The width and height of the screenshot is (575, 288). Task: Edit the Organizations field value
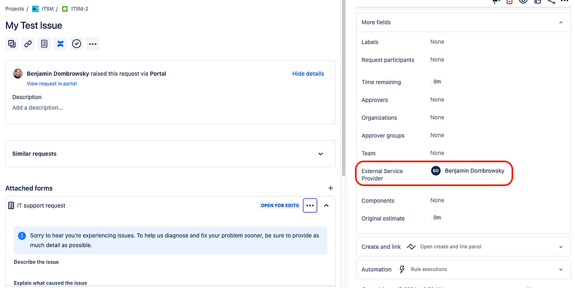(x=437, y=117)
